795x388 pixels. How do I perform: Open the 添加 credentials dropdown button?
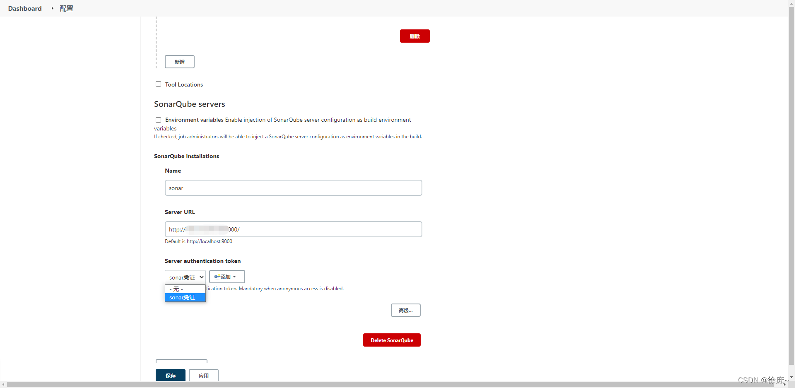[x=227, y=277]
